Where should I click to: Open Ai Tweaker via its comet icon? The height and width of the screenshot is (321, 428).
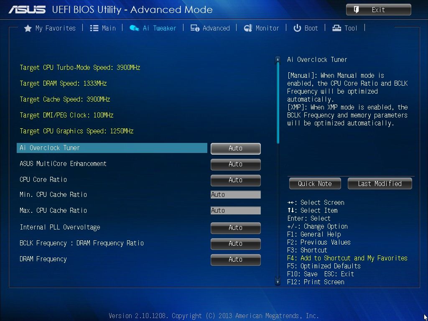[x=134, y=28]
